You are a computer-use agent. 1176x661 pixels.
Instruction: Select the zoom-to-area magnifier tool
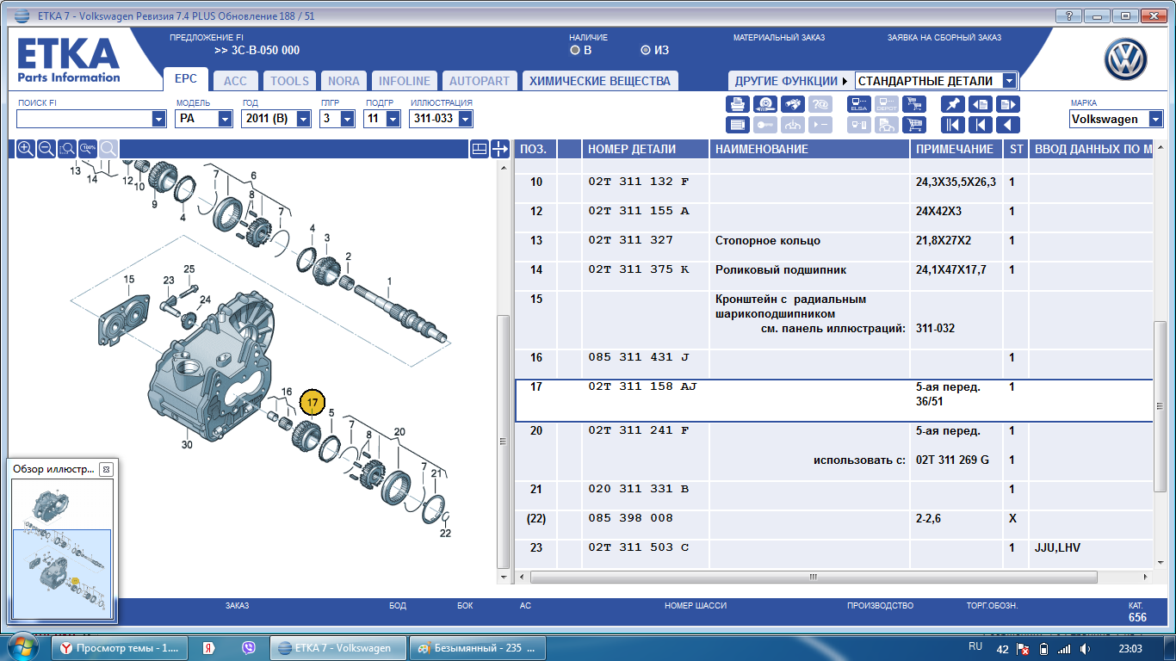[67, 149]
